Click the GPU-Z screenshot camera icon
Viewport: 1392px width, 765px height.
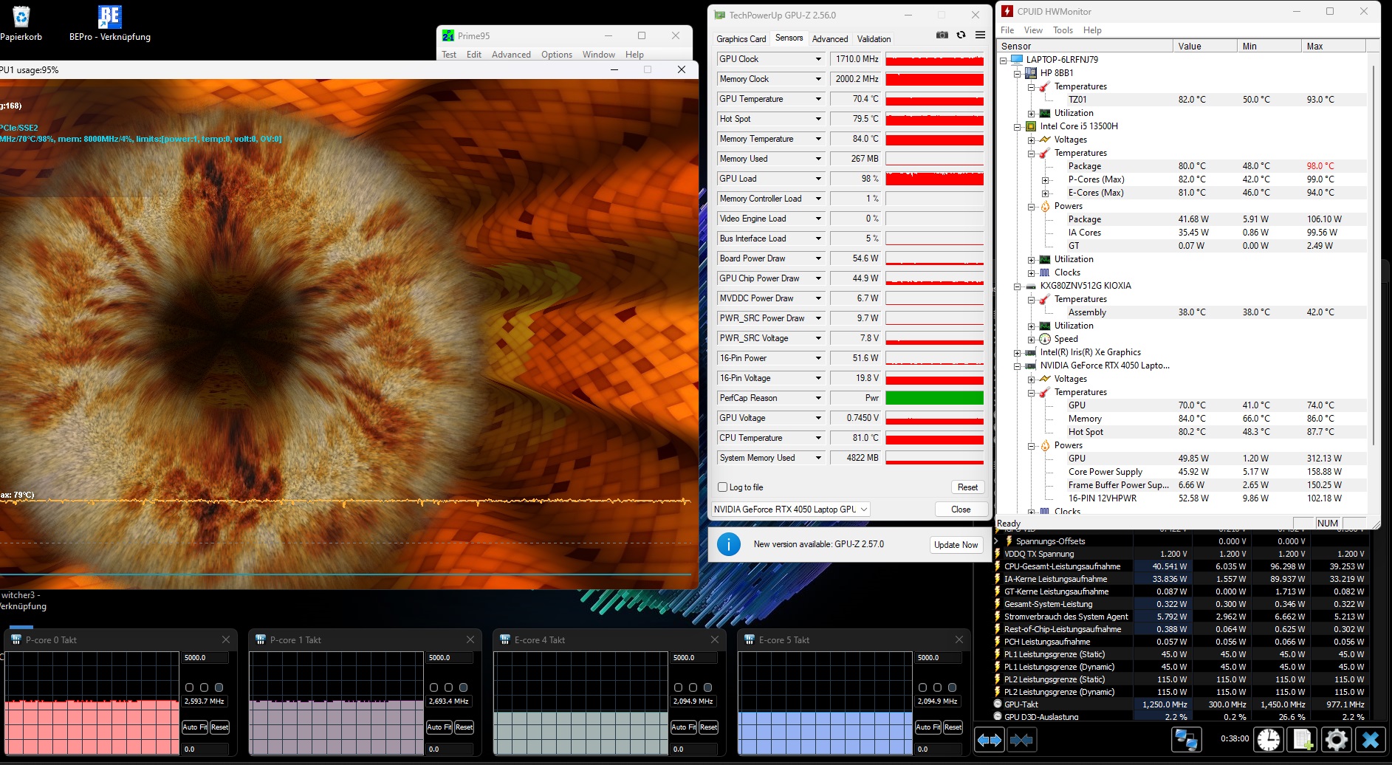coord(942,35)
